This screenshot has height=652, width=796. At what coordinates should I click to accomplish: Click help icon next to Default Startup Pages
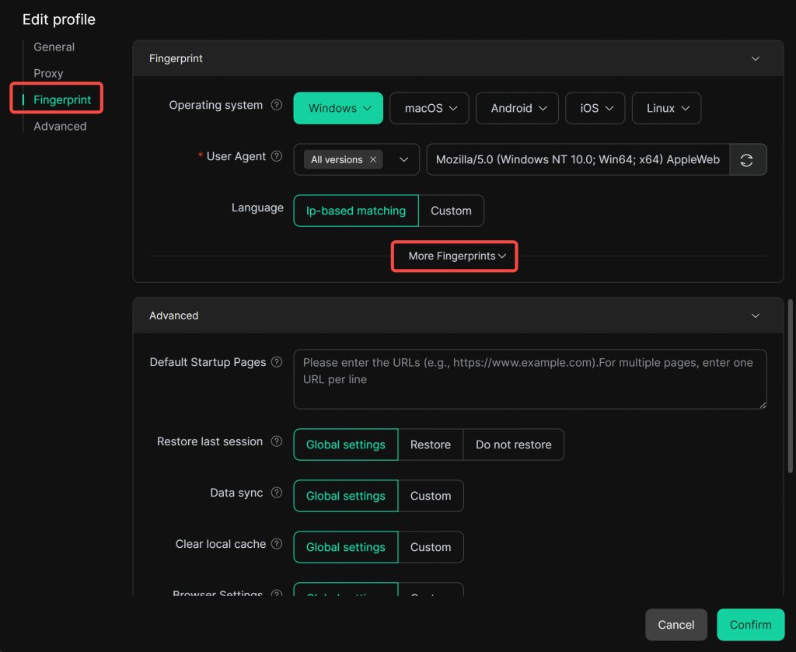pos(276,362)
